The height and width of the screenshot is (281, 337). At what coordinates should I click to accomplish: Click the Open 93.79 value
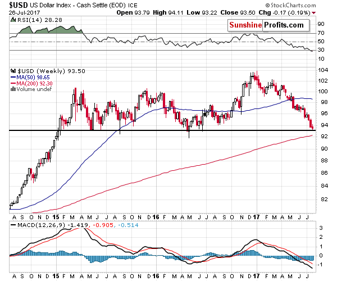(133, 13)
